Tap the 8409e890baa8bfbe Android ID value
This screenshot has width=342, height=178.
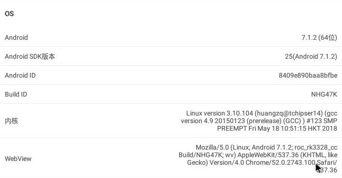tap(308, 75)
